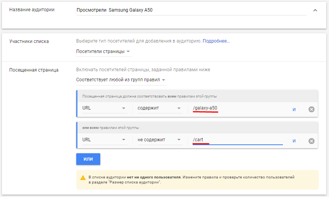The height and width of the screenshot is (197, 329).
Task: Open the 'Подробнее…' link
Action: pyautogui.click(x=216, y=41)
